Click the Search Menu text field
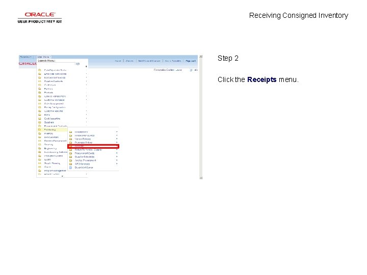 tap(56, 64)
